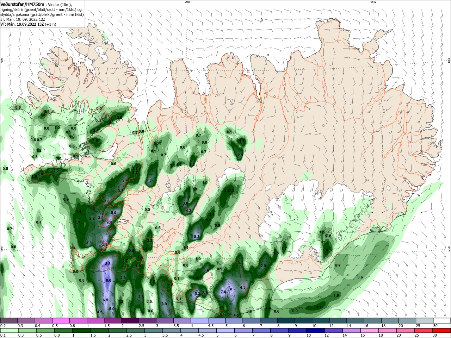The image size is (451, 338).
Task: Click the 7.4 precipitation value
Action: click(109, 222)
